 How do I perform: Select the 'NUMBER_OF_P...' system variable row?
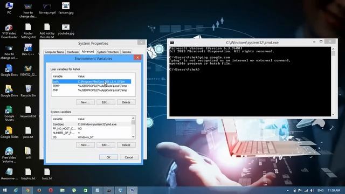92,133
